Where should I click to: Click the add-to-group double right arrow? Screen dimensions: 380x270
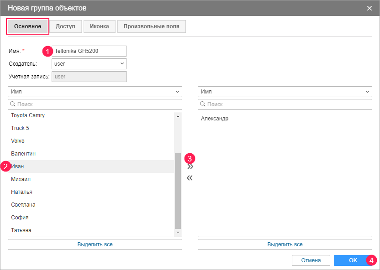(190, 166)
